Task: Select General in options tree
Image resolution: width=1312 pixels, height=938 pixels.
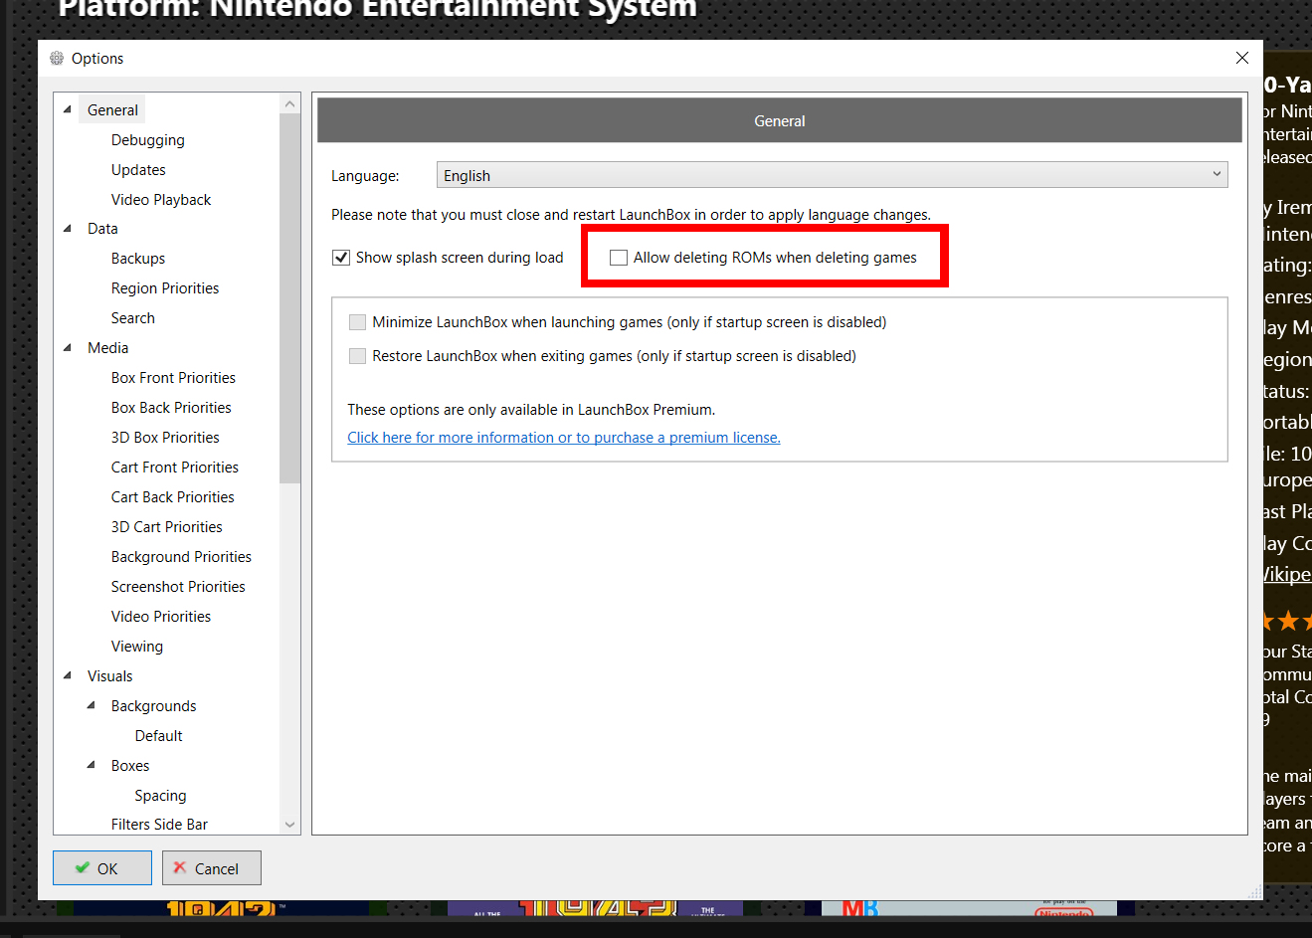Action: [112, 110]
